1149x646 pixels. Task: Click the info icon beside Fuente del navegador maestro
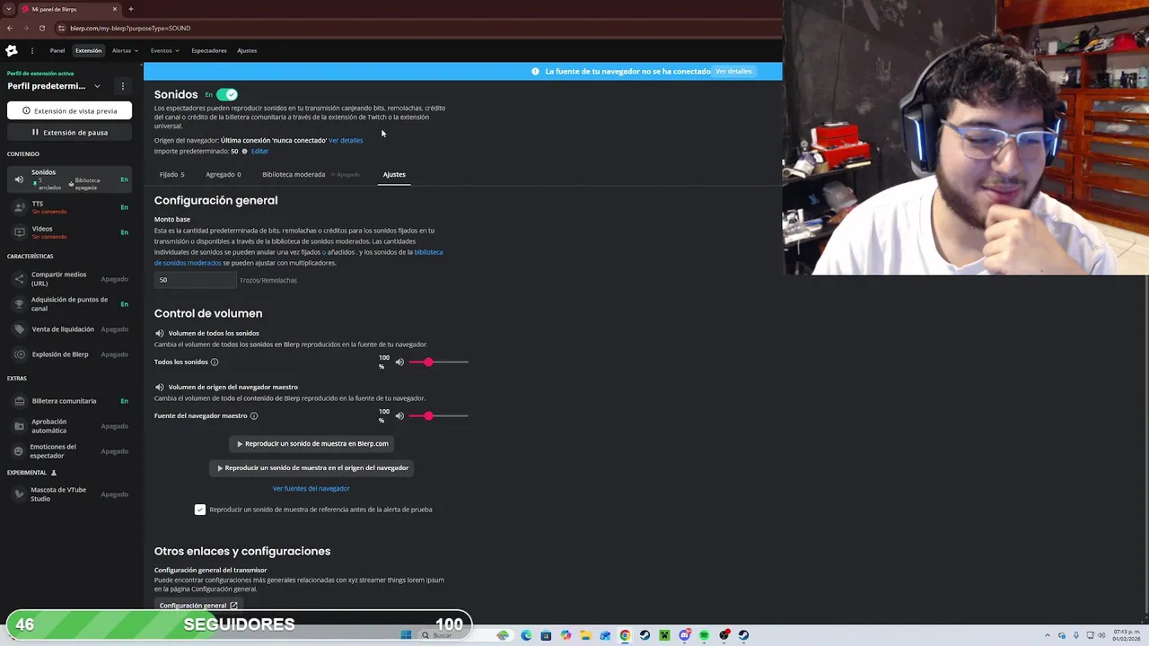coord(254,416)
